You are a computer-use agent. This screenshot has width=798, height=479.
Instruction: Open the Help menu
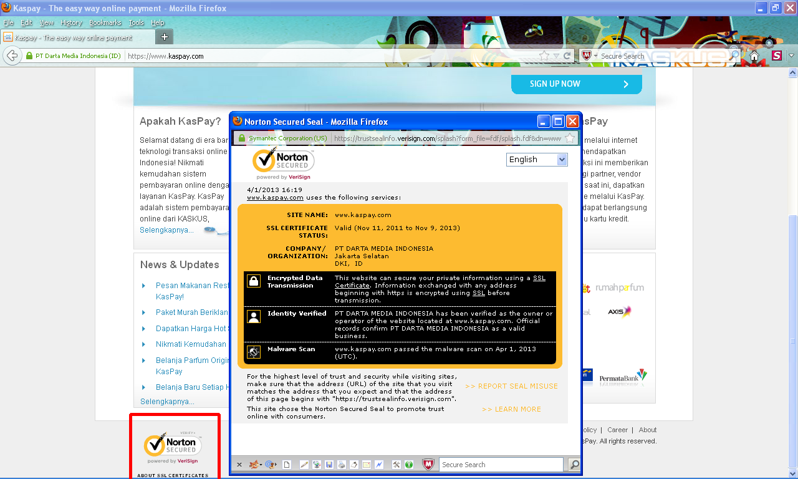point(158,22)
